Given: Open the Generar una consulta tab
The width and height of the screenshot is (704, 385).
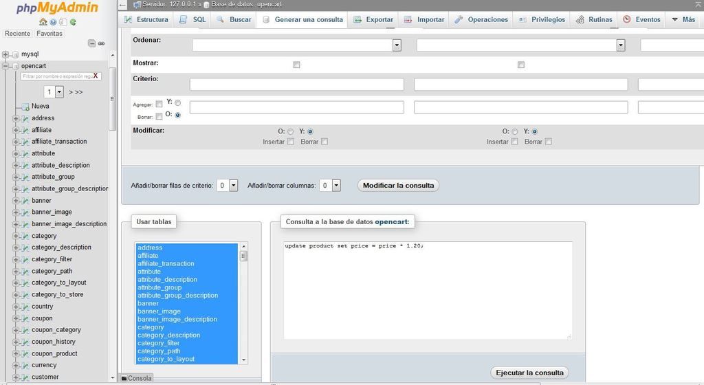Looking at the screenshot, I should (302, 19).
